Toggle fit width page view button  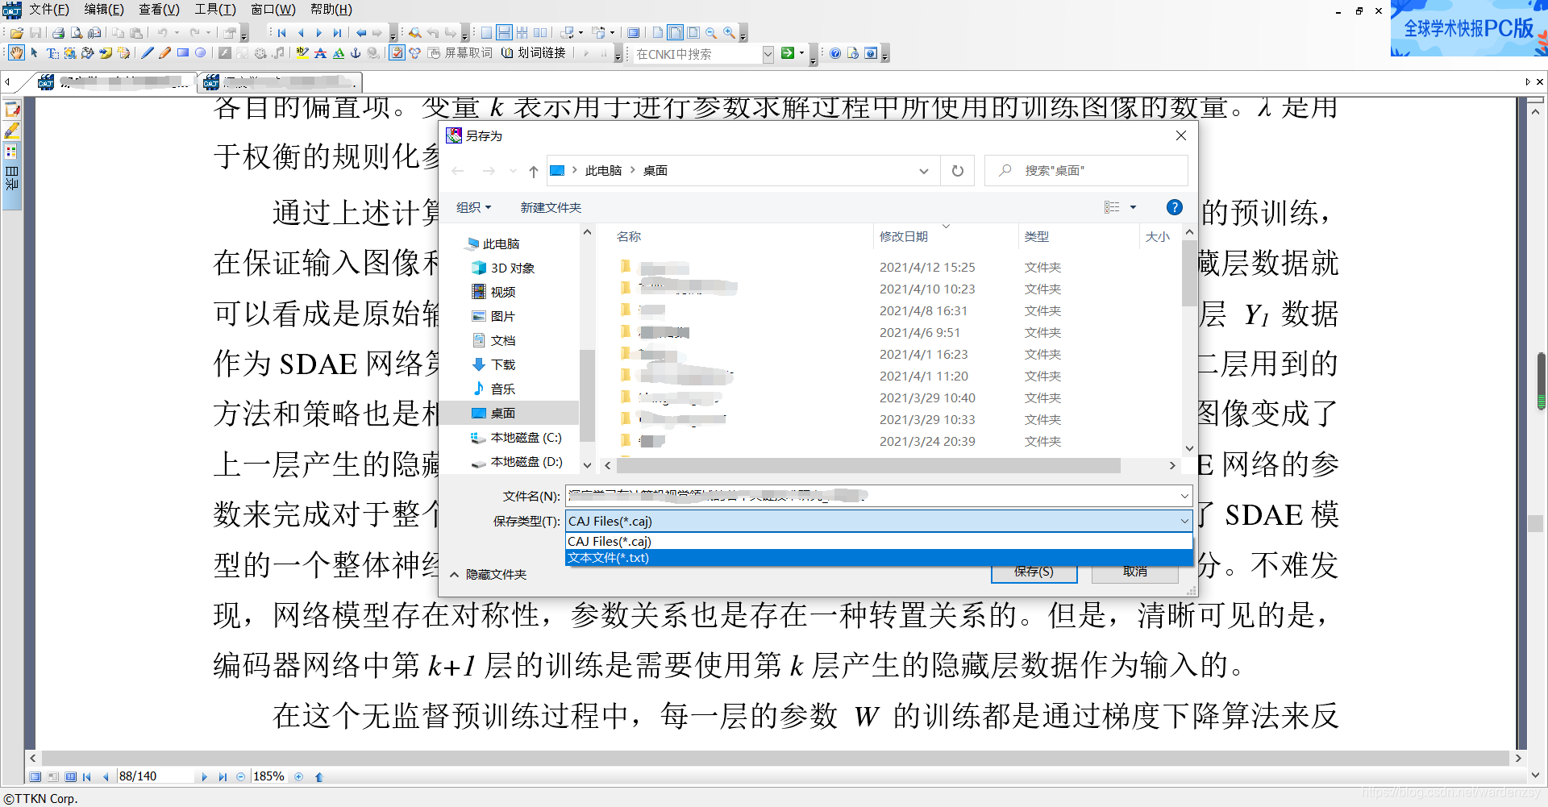[675, 33]
